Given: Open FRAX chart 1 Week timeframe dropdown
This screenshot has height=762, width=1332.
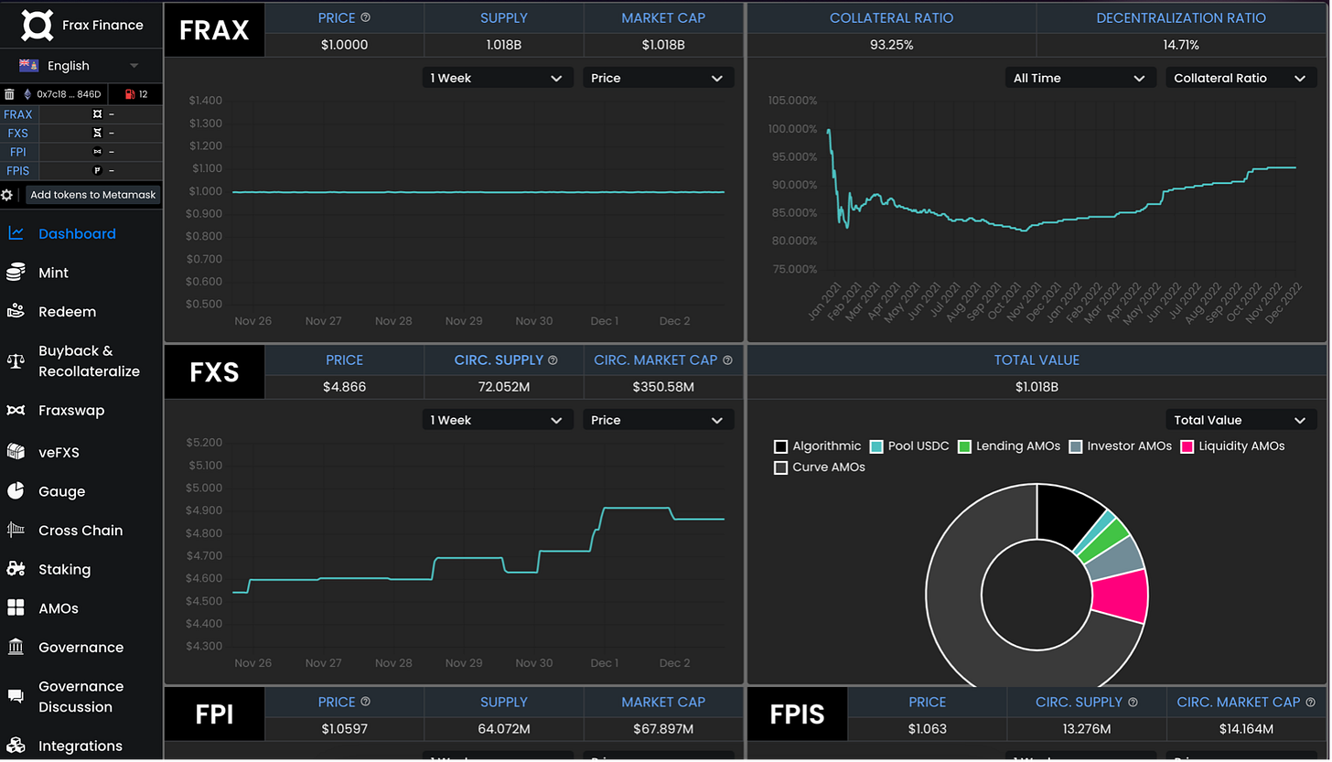Looking at the screenshot, I should [498, 78].
